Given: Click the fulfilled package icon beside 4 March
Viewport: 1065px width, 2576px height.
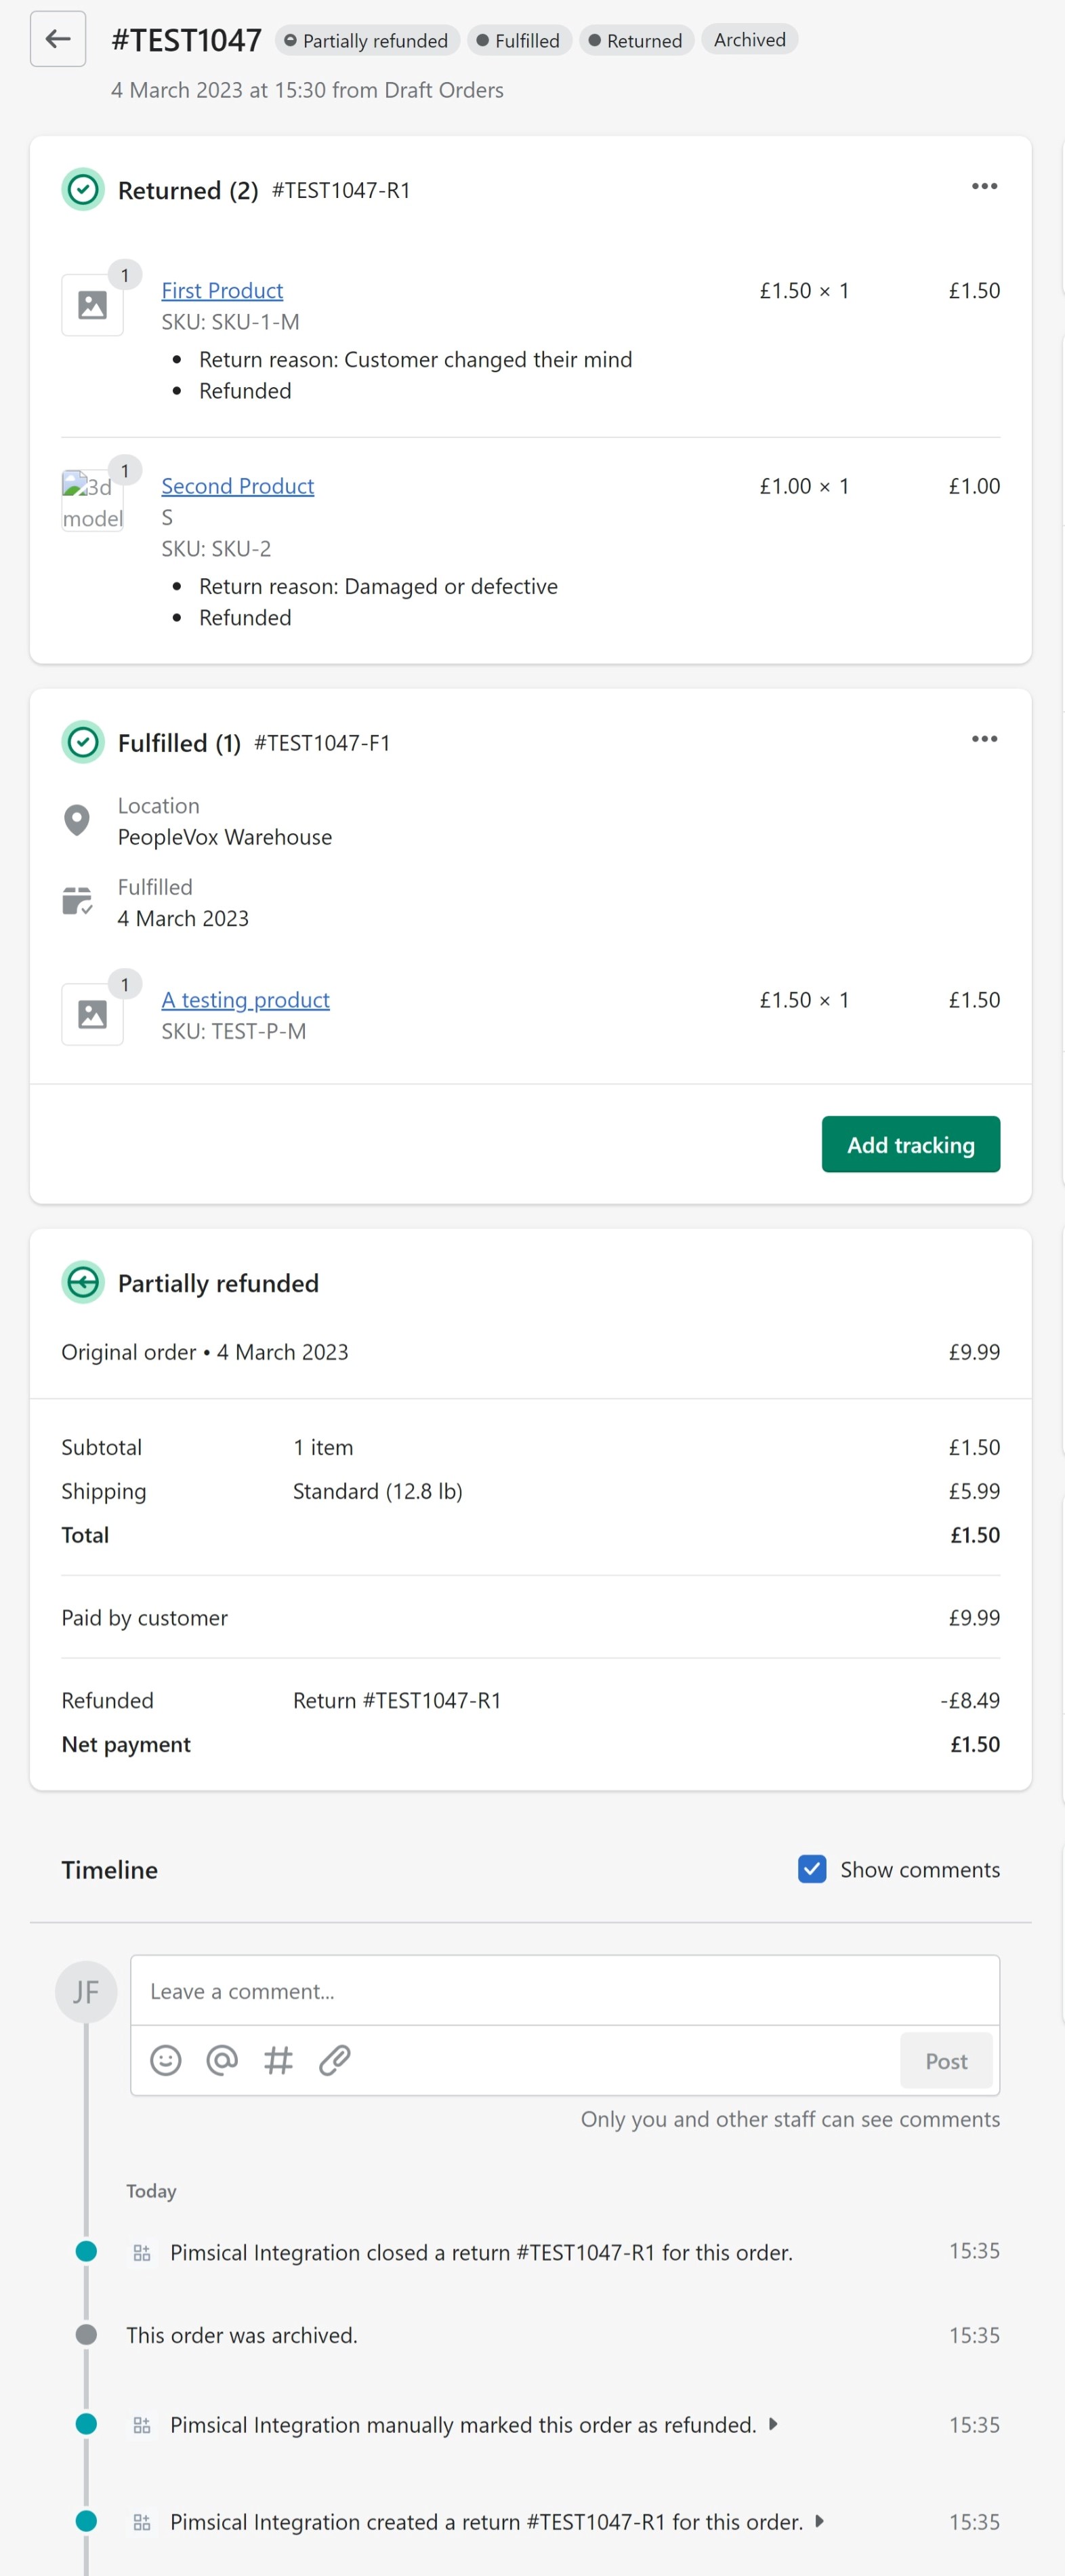Looking at the screenshot, I should [77, 900].
